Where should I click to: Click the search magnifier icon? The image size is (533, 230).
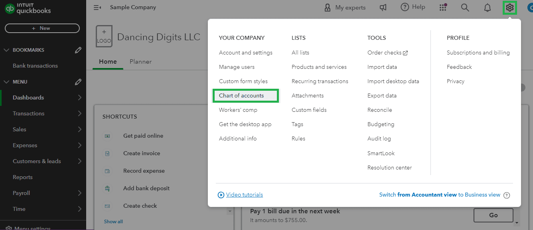[x=465, y=7]
